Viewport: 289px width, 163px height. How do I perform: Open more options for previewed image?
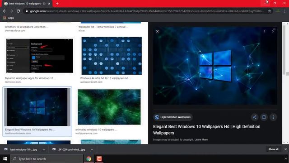click(273, 117)
